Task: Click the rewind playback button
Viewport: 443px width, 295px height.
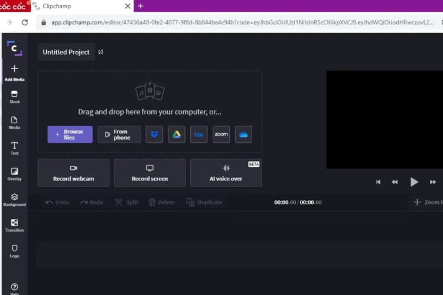Action: [395, 182]
